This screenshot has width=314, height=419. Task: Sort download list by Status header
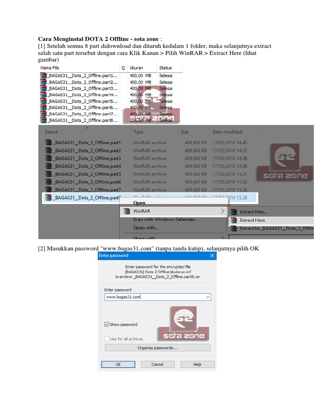(x=166, y=68)
